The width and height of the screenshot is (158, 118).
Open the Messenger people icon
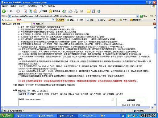tap(99, 11)
